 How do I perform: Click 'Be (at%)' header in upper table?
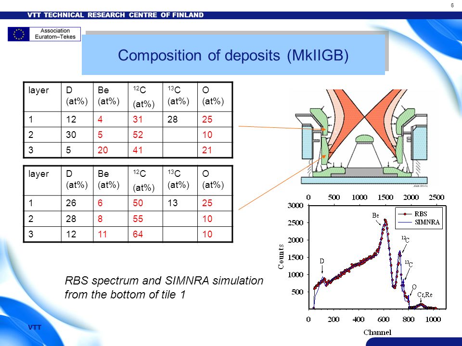[x=108, y=96]
